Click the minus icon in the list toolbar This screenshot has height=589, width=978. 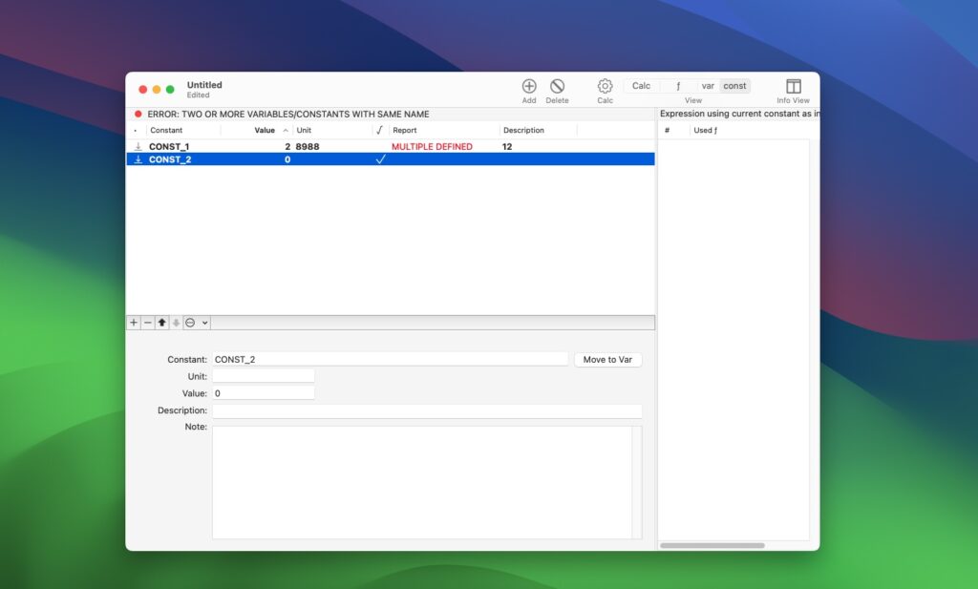click(x=147, y=323)
